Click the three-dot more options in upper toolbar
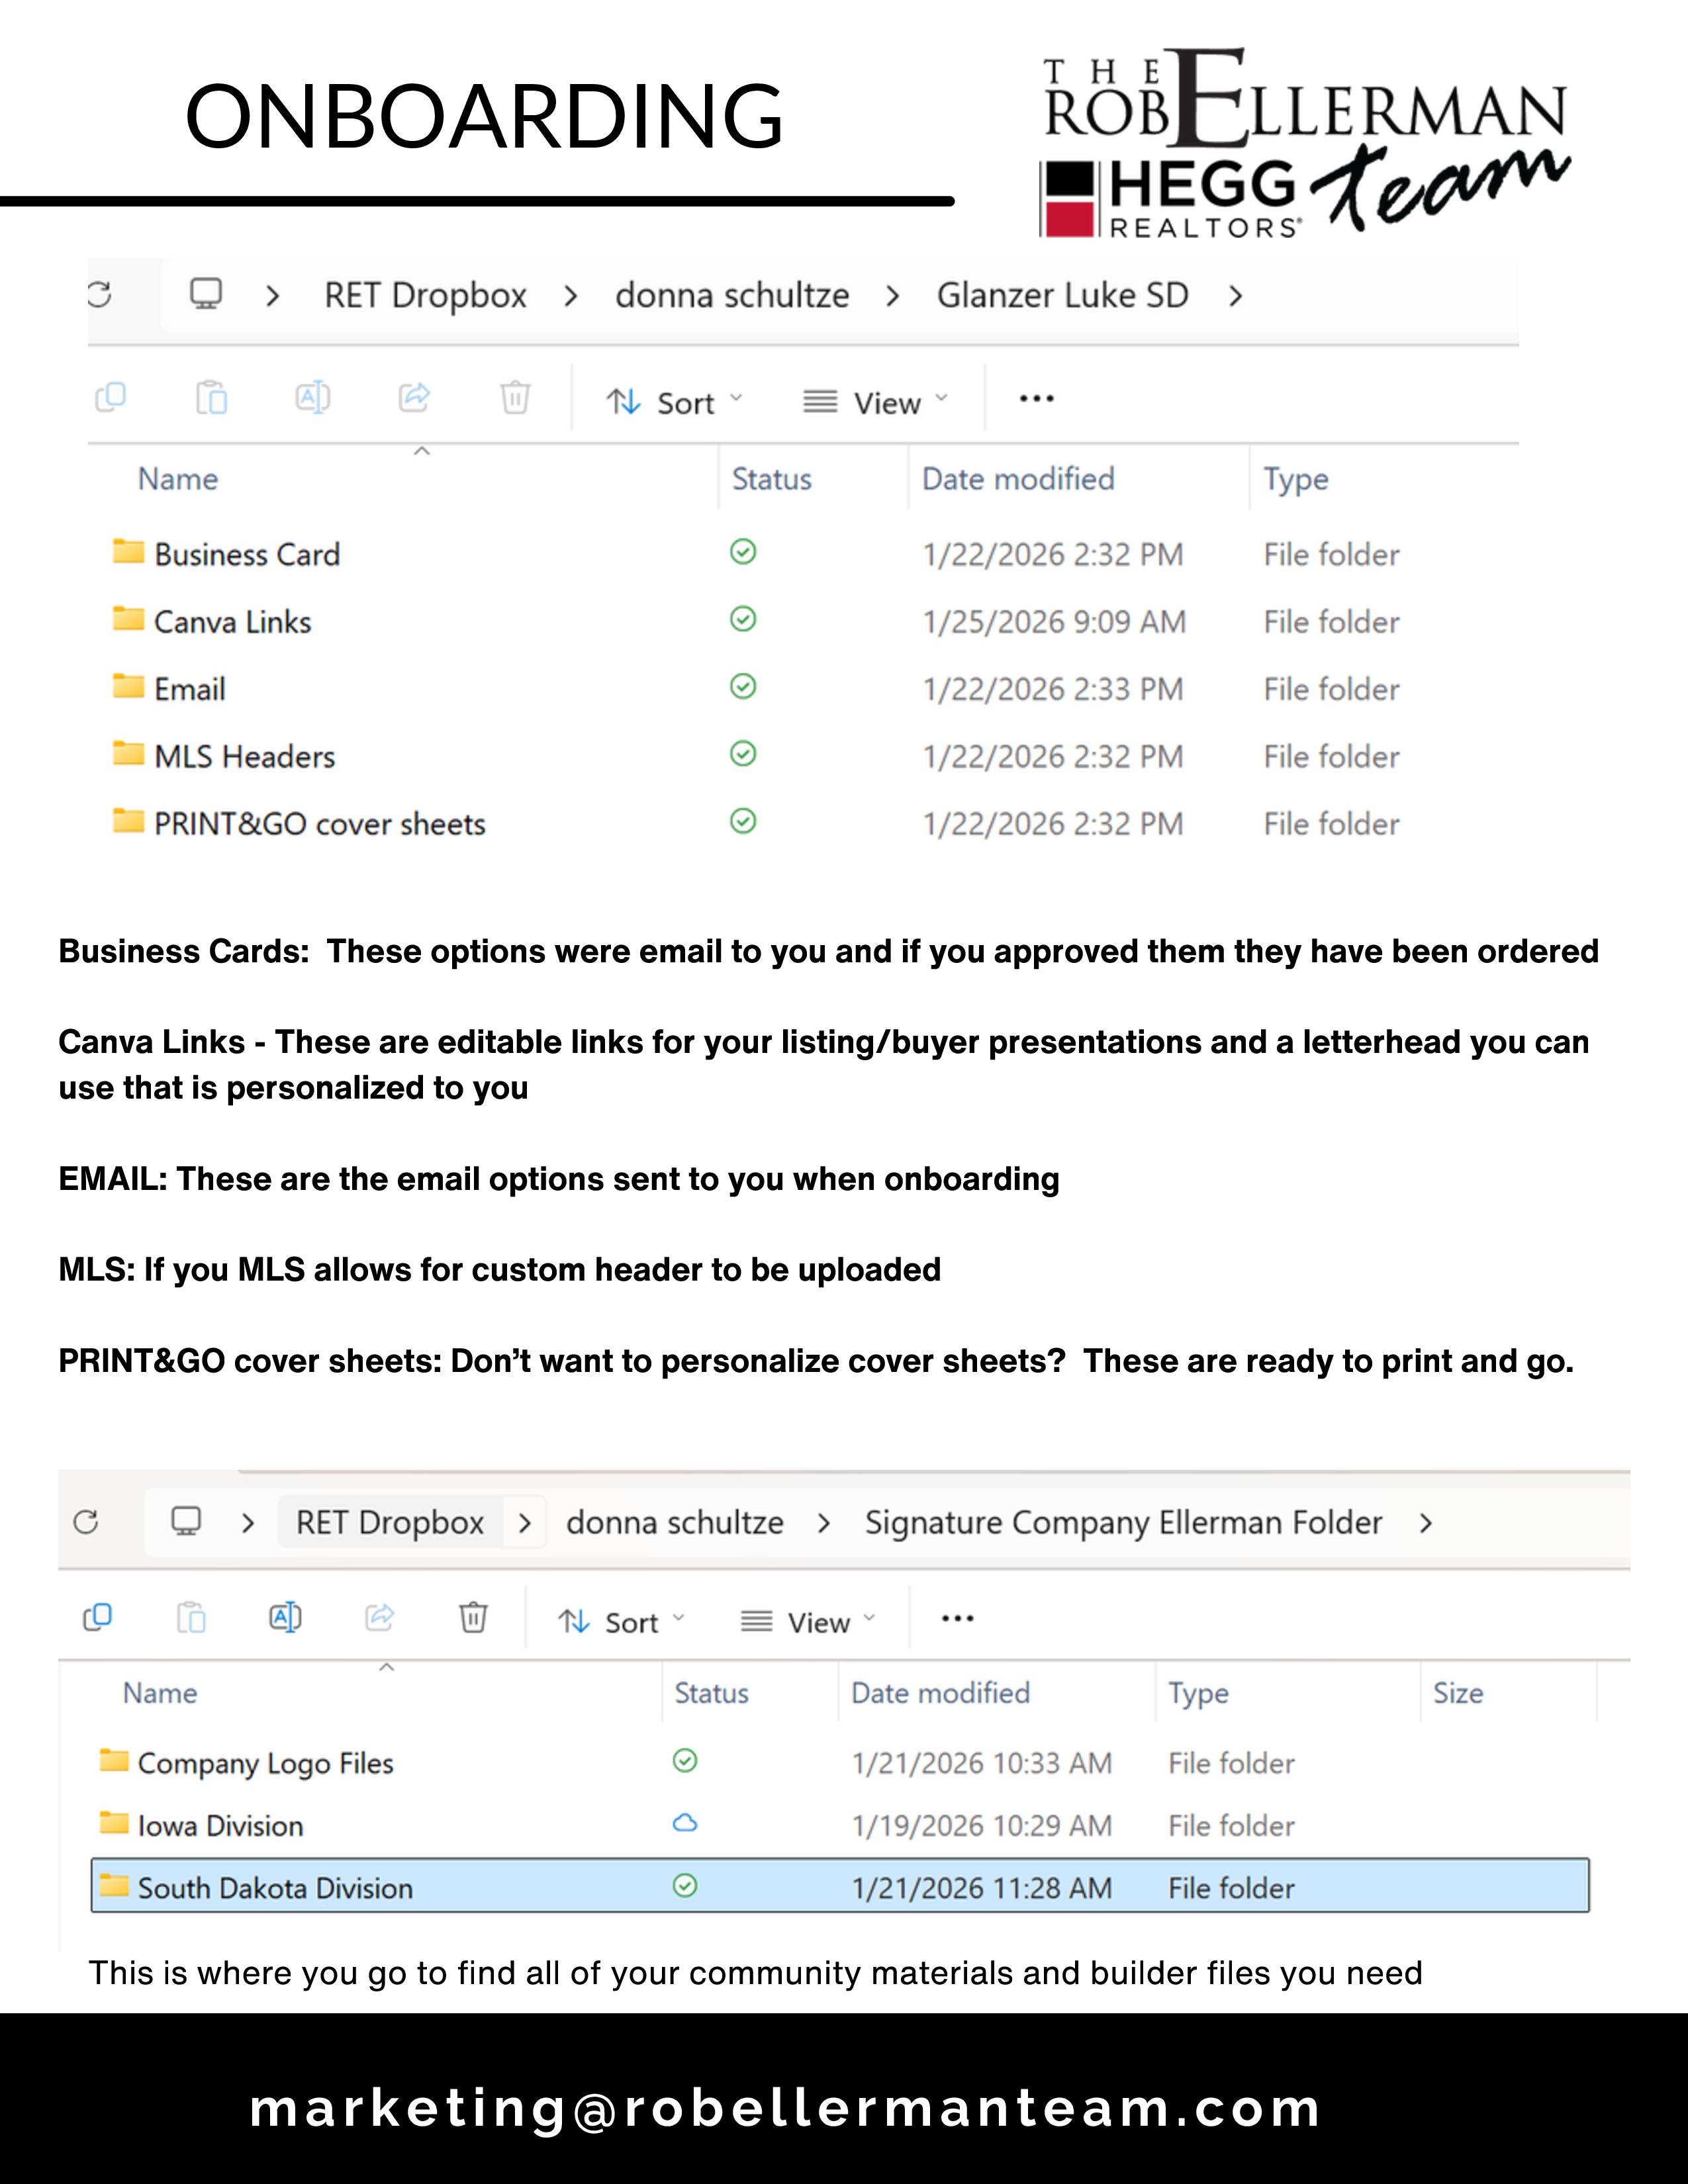 tap(1036, 399)
